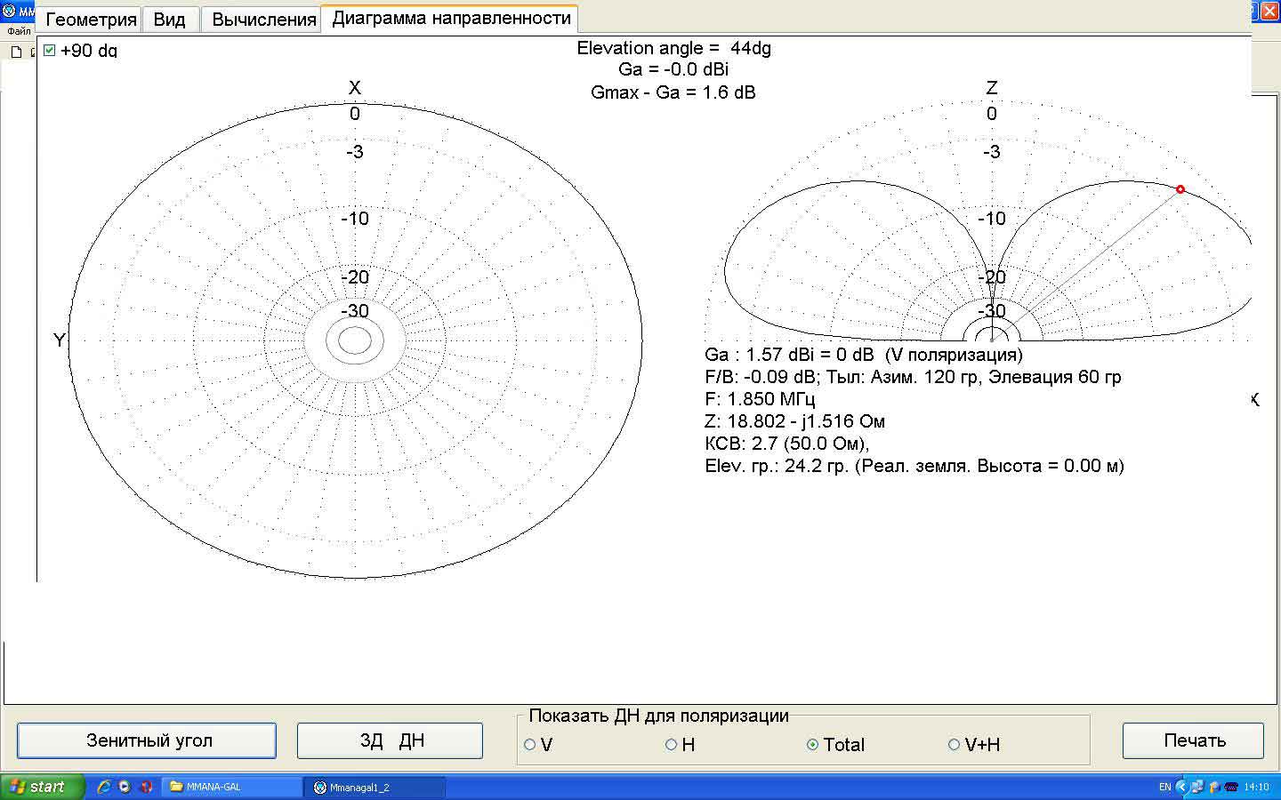Open Windows Media Player from quick launch
Screen dimensions: 1281x800
(x=125, y=787)
